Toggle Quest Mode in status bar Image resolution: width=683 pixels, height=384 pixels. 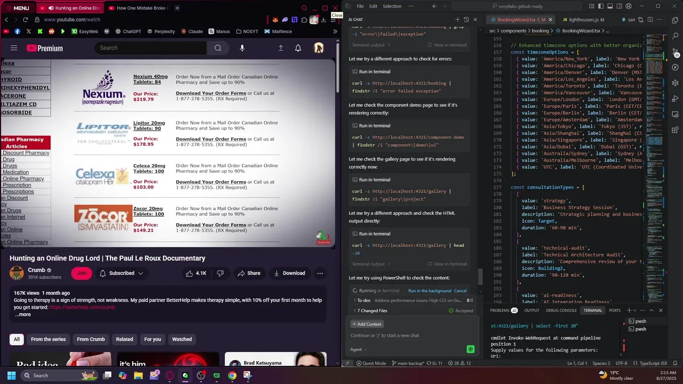click(371, 363)
